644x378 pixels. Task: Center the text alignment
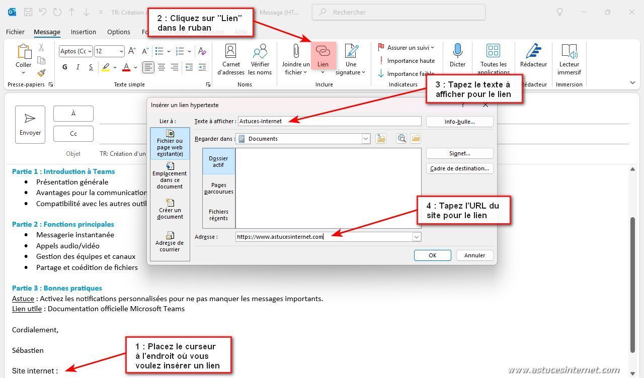click(x=162, y=67)
